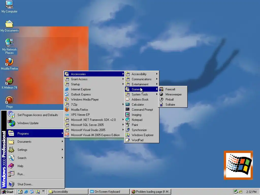The image size is (260, 195).
Task: Click network connection tray icon
Action: coord(236,192)
